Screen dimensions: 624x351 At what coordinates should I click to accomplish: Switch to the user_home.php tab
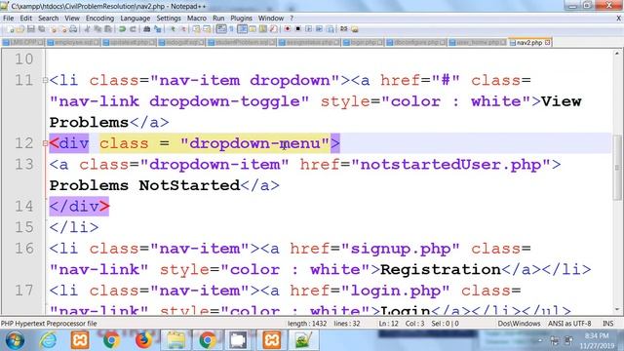pyautogui.click(x=477, y=42)
